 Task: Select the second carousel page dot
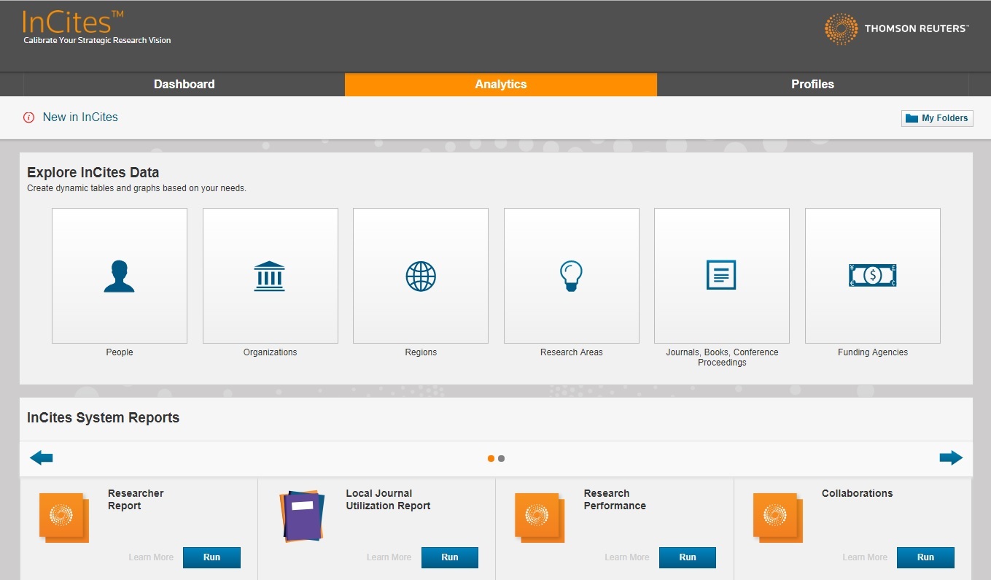501,459
